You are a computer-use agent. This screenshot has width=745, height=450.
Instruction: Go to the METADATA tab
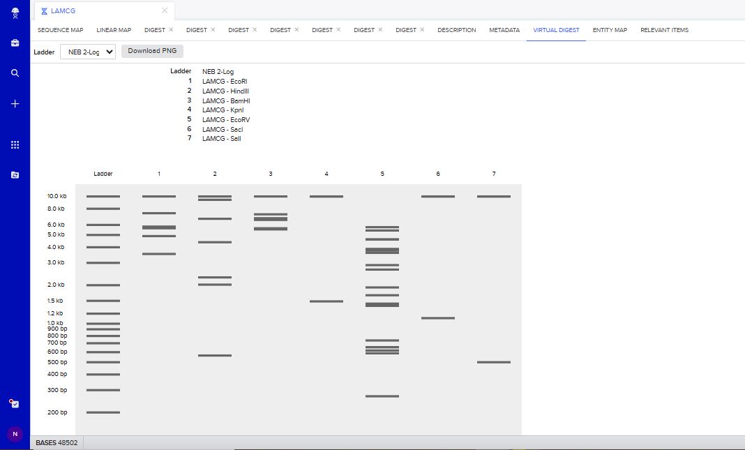[504, 30]
